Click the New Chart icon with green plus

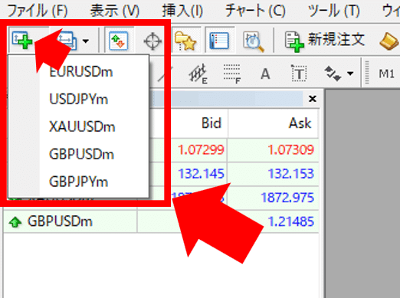(x=22, y=40)
